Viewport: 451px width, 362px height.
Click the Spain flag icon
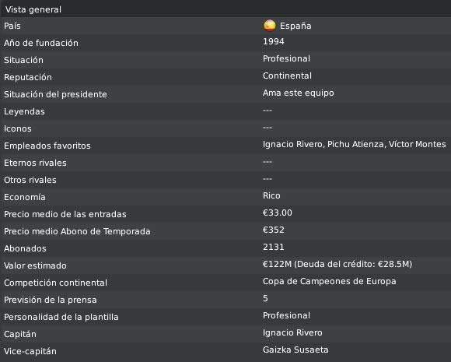pos(270,26)
